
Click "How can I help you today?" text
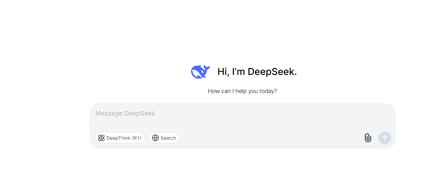242,91
